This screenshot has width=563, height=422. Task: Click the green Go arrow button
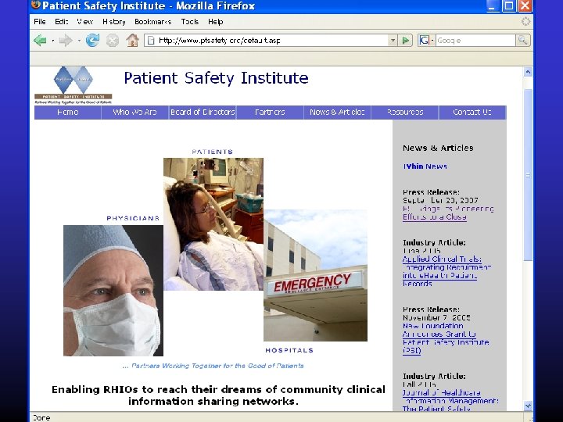[406, 40]
